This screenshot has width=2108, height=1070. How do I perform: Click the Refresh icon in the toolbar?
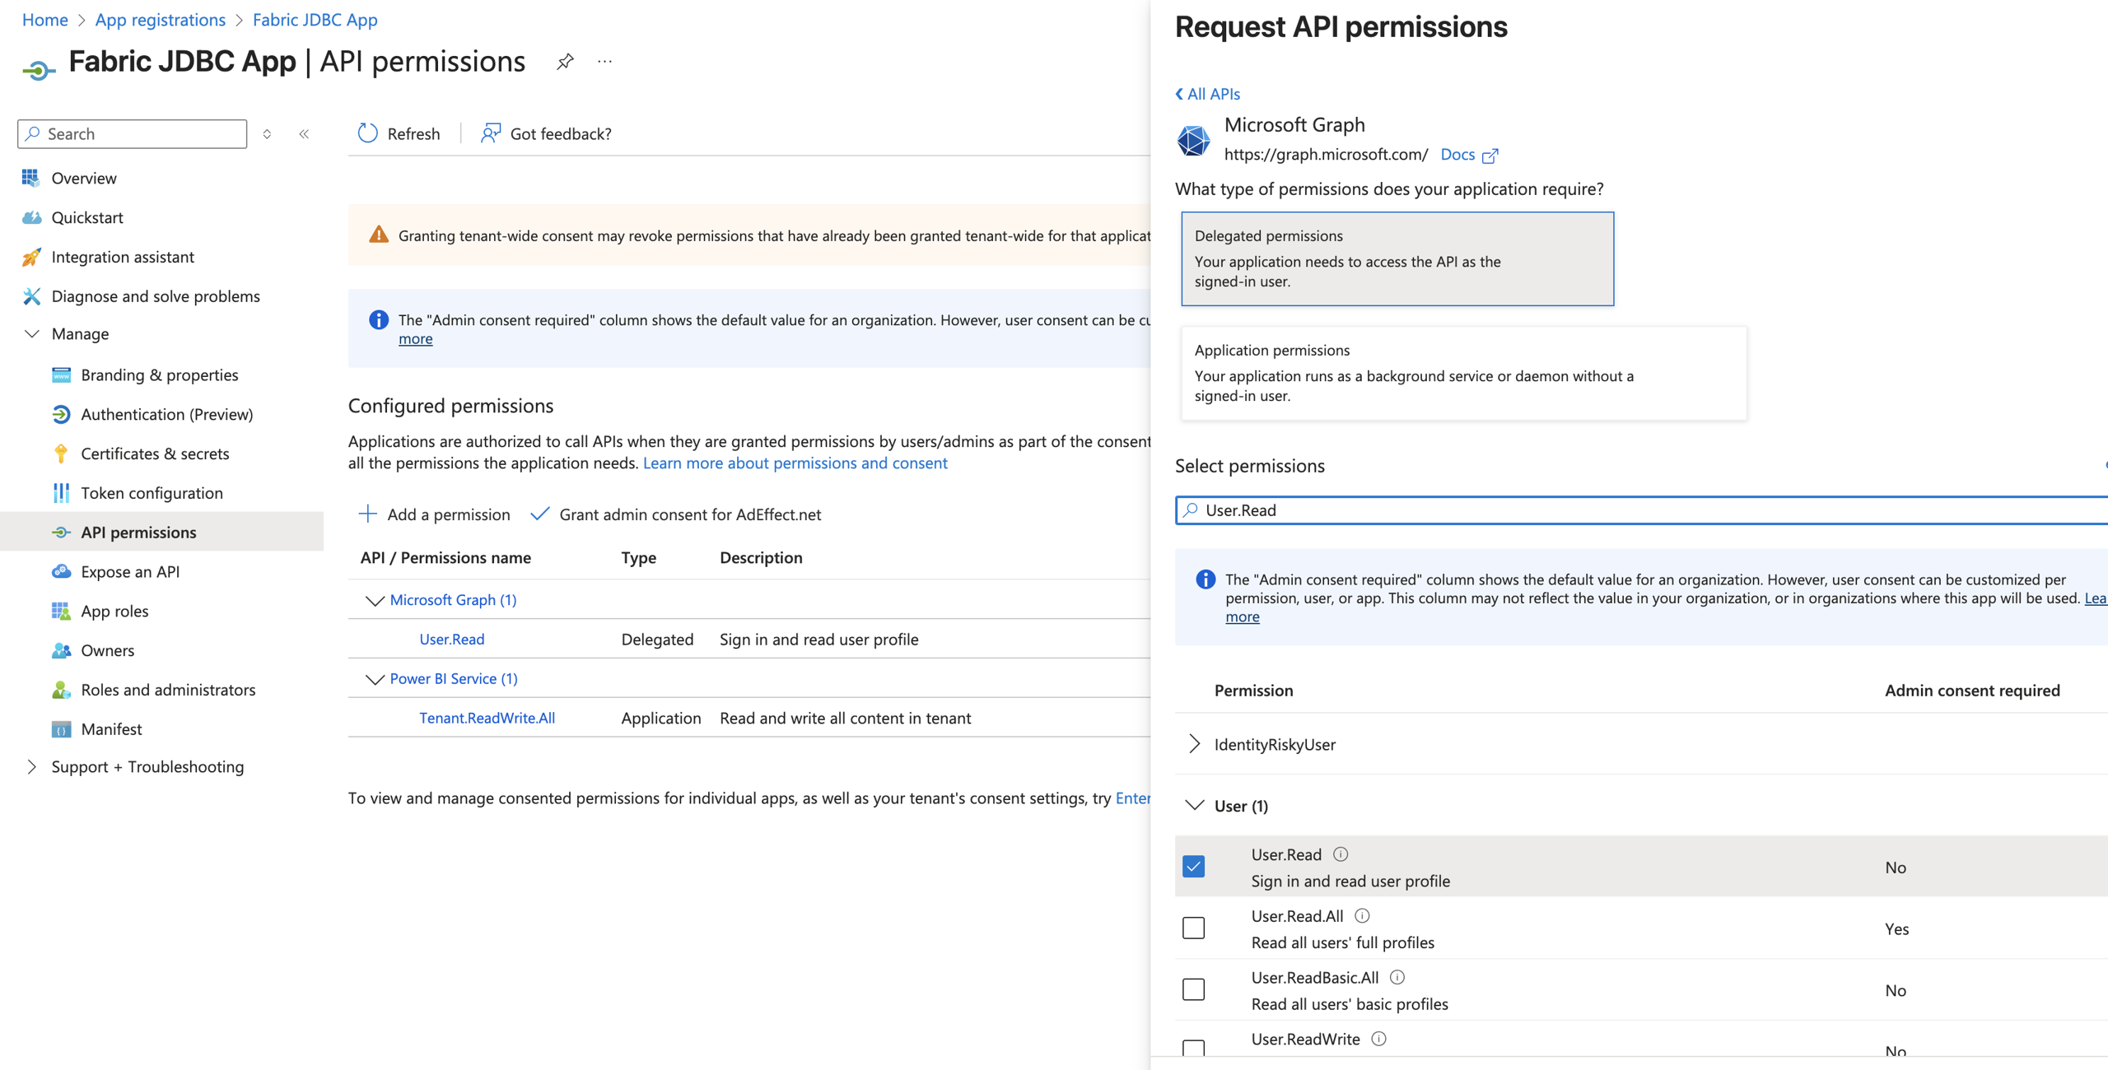pos(367,133)
